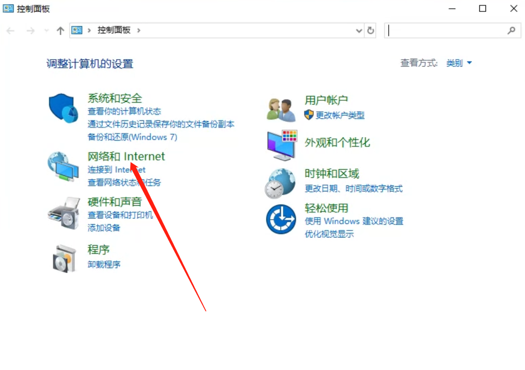The image size is (525, 370).
Task: Open 更改帐户类型 link
Action: point(340,116)
